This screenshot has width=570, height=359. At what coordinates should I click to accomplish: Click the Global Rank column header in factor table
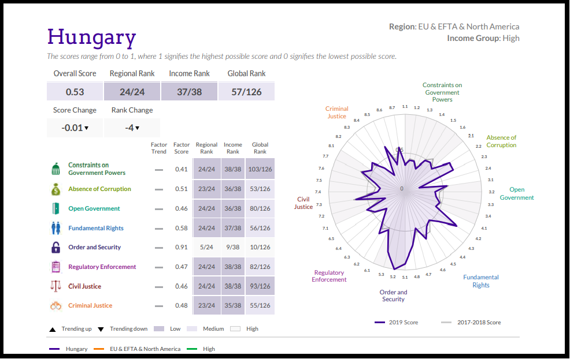(x=260, y=148)
